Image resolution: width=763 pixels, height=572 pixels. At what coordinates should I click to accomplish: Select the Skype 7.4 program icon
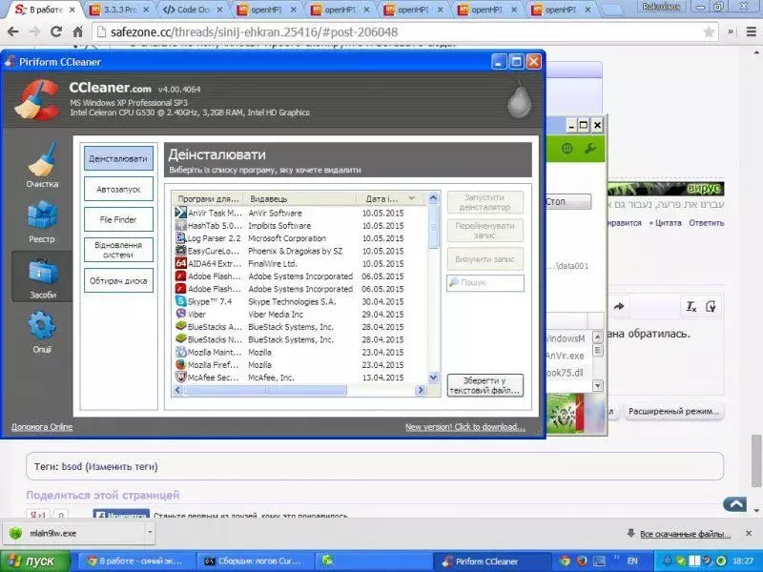(180, 301)
